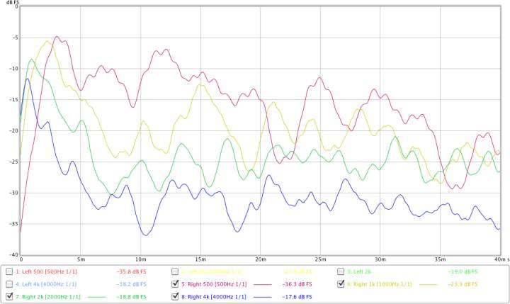Viewport: 510px width, 304px height.
Task: Select the '7: Right 2k [2000Hz 1/1]' legend label
Action: click(x=48, y=297)
